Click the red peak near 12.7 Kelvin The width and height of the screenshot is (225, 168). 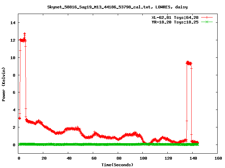click(25, 34)
